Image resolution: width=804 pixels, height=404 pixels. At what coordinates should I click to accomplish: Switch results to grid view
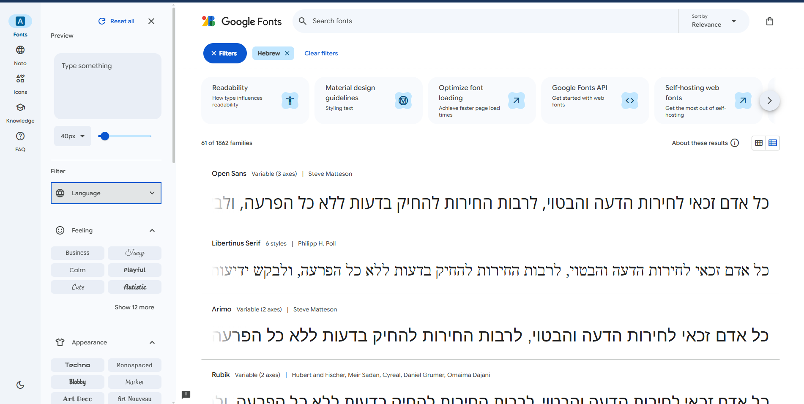[758, 143]
